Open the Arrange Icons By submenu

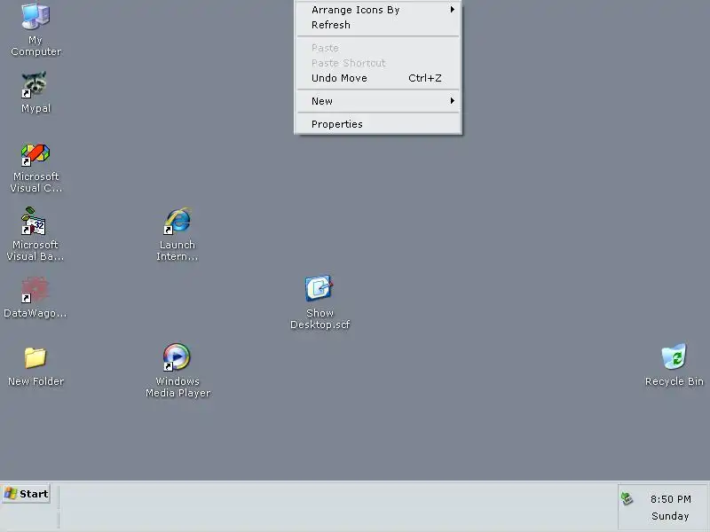tap(378, 10)
